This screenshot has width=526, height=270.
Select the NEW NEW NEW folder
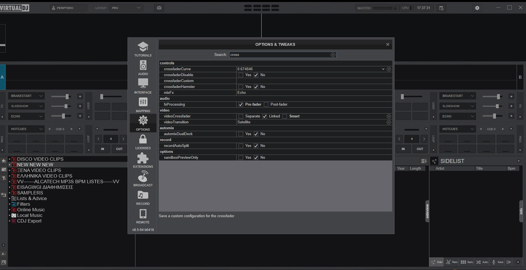[35, 165]
